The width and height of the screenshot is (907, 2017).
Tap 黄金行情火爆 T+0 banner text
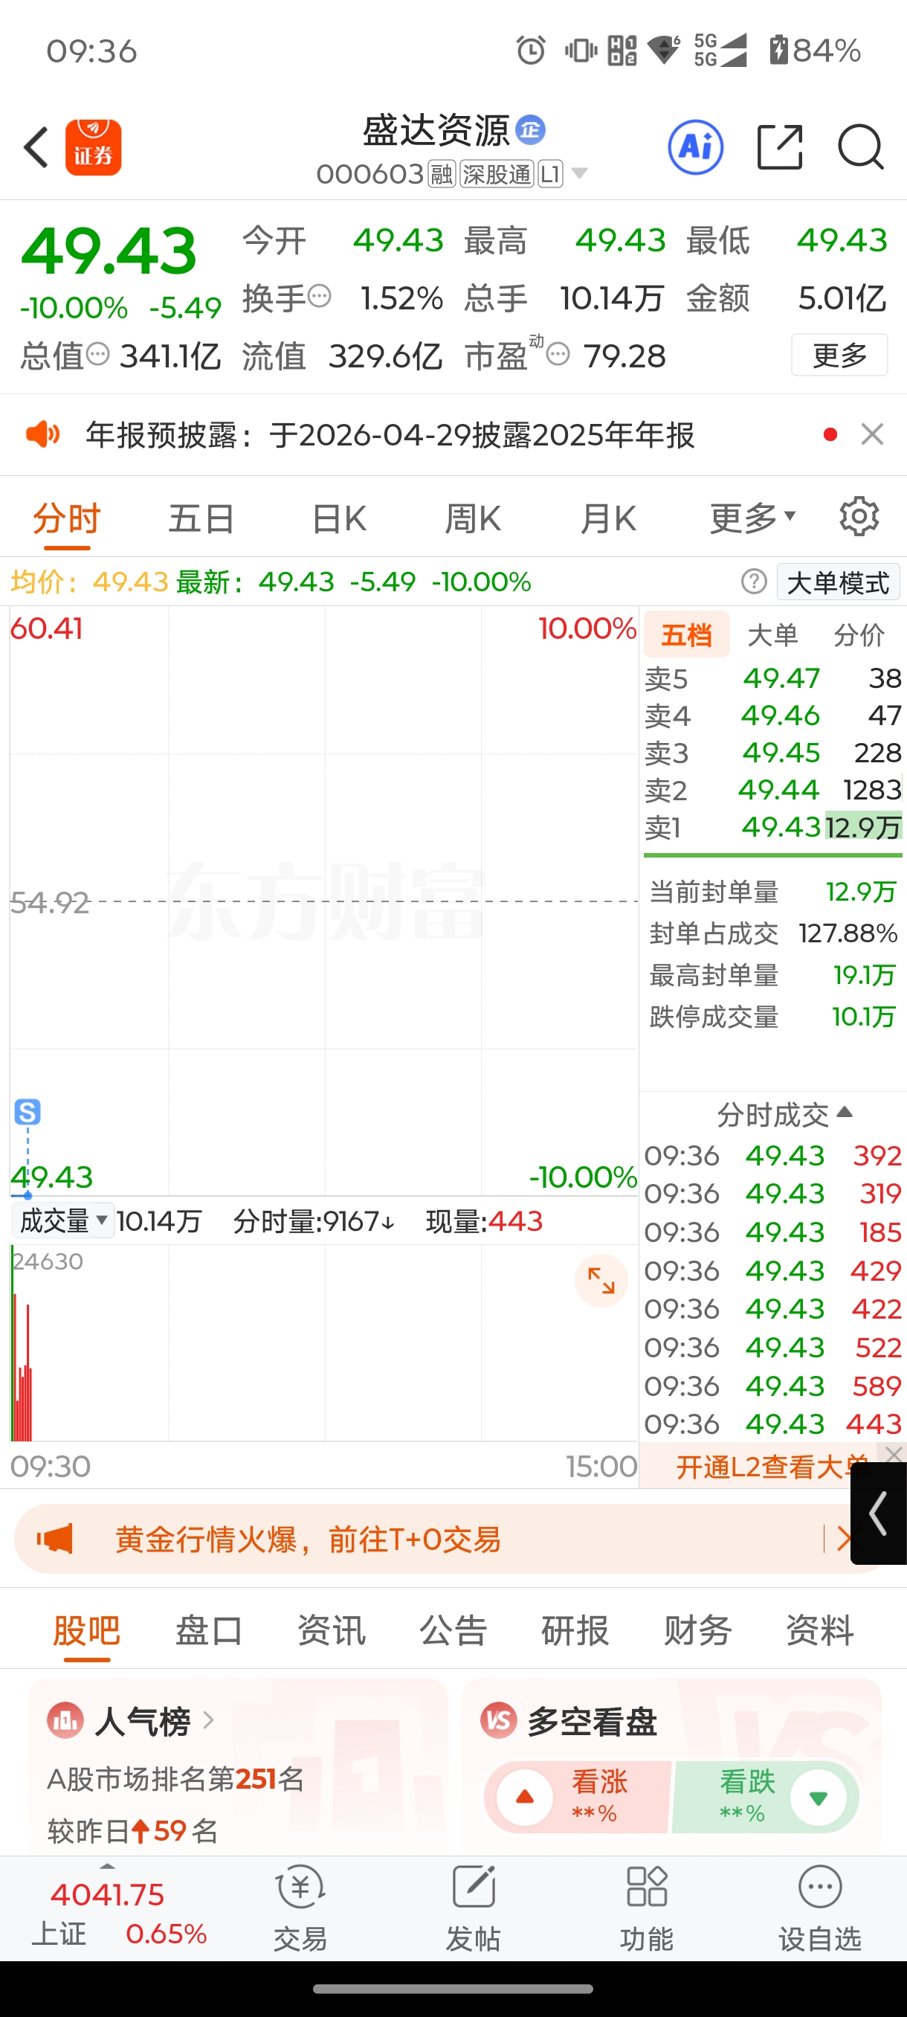coord(309,1539)
